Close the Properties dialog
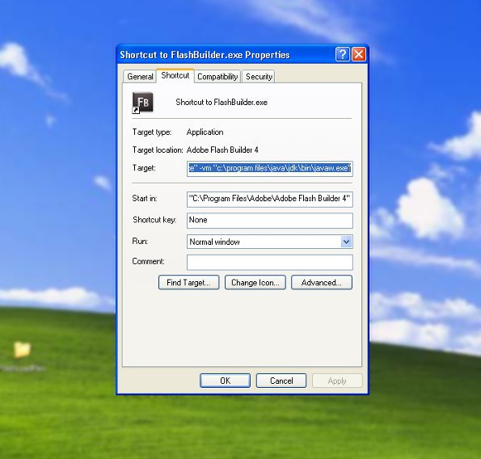 coord(359,55)
